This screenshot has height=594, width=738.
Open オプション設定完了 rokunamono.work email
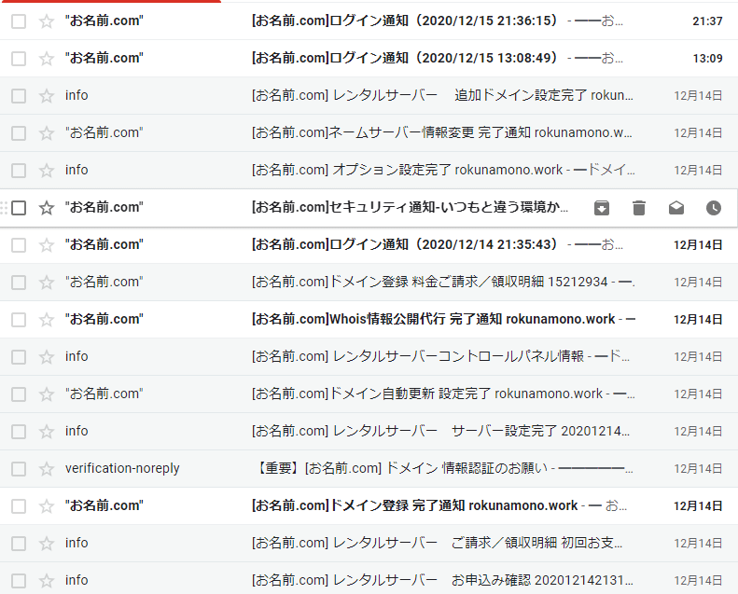click(x=369, y=171)
